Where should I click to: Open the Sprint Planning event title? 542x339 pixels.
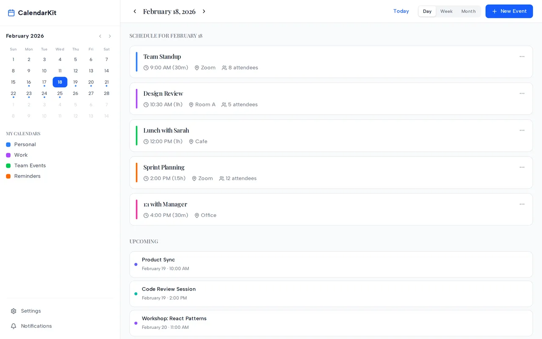click(164, 167)
